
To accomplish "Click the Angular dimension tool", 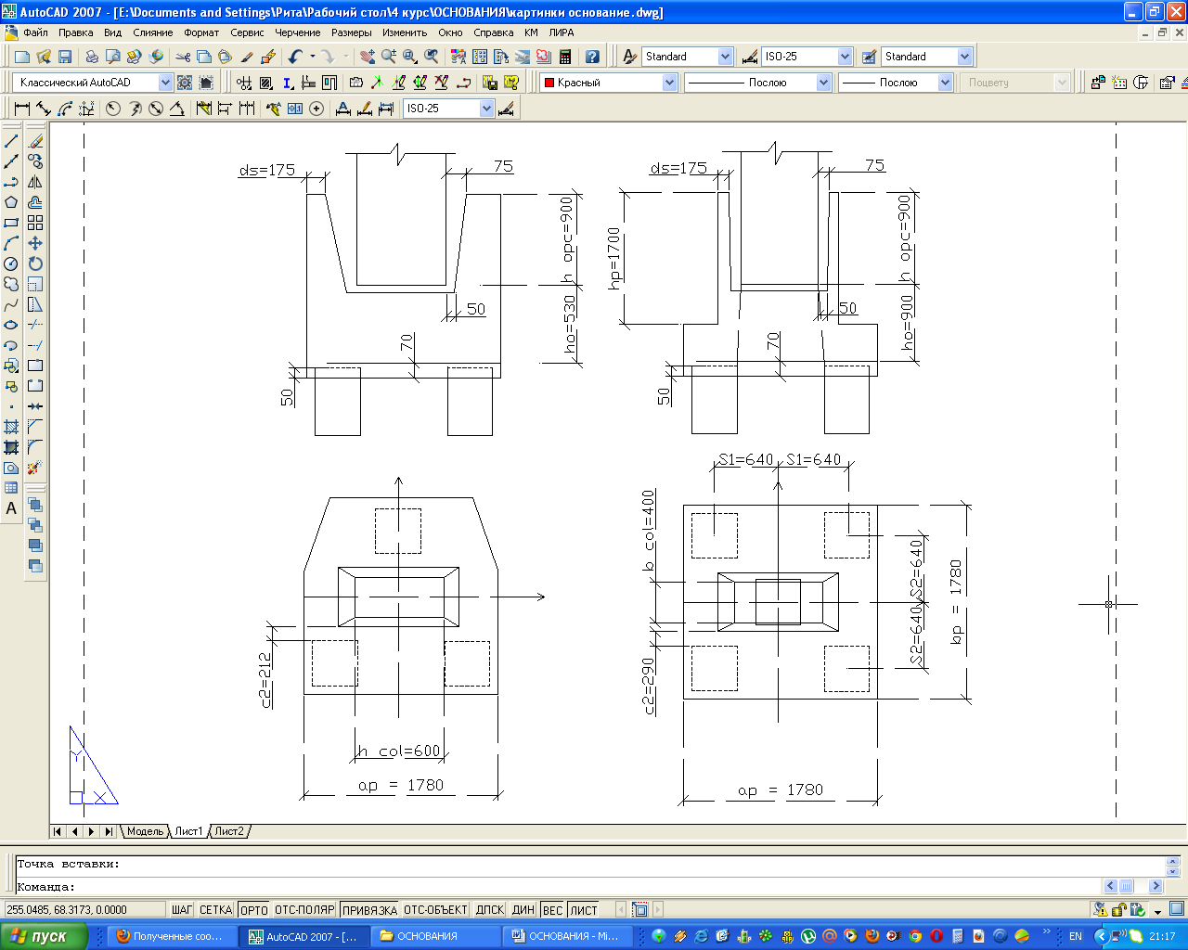I will 176,109.
